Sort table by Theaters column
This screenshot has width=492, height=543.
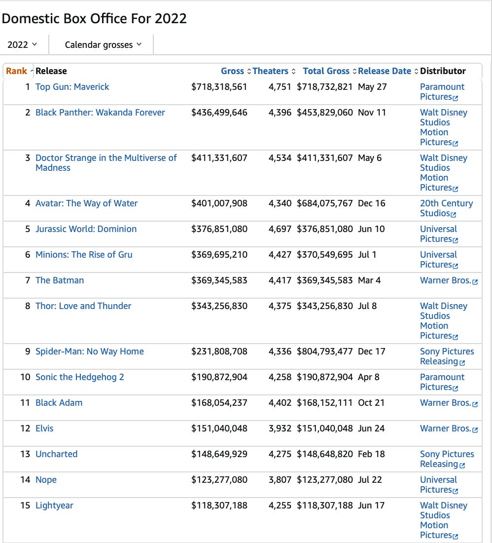click(274, 71)
